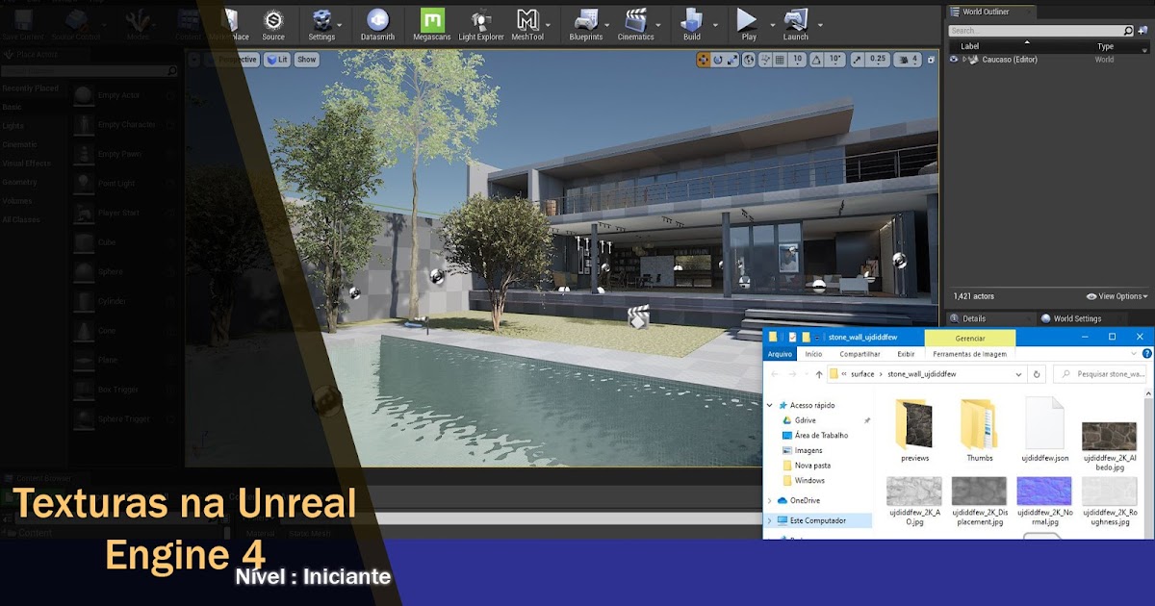Viewport: 1155px width, 606px height.
Task: Switch to the World Settings tab
Action: coord(1071,317)
